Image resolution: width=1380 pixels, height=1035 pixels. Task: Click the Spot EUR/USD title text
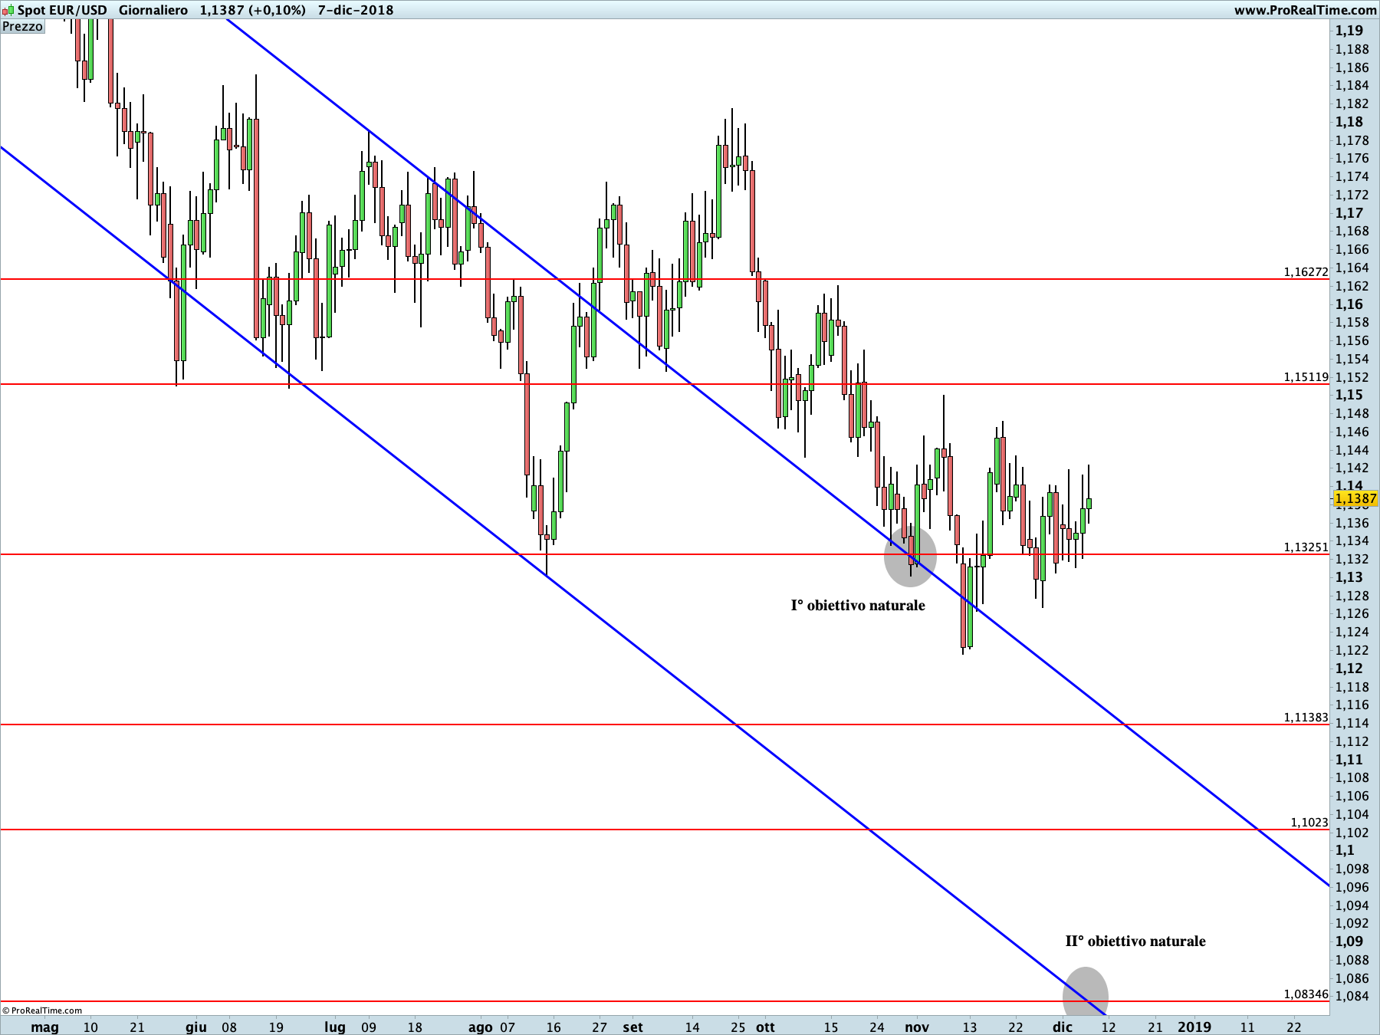62,10
